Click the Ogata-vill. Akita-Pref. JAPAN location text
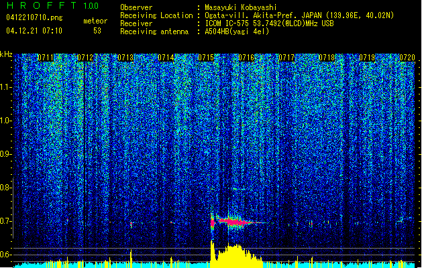The image size is (422, 268). tap(299, 15)
